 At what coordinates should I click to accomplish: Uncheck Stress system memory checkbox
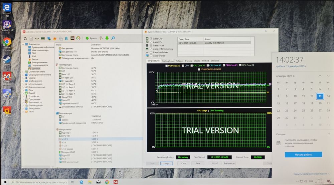click(x=151, y=49)
